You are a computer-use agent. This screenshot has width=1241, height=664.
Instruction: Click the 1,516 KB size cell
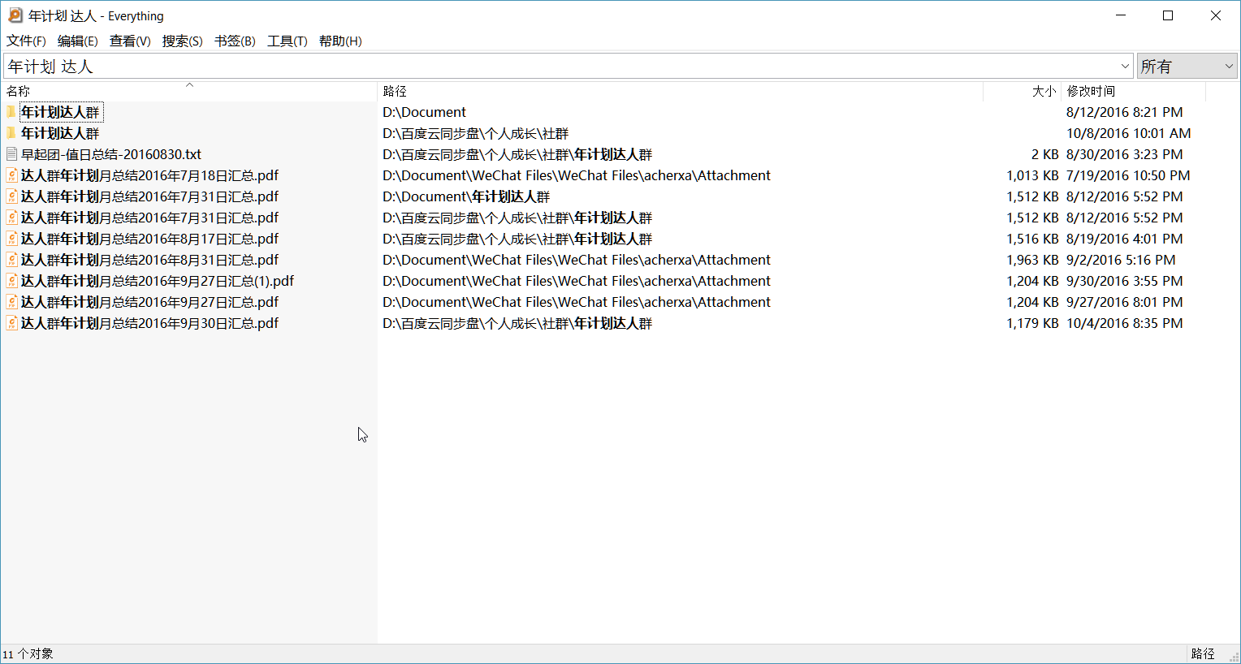pyautogui.click(x=1032, y=239)
